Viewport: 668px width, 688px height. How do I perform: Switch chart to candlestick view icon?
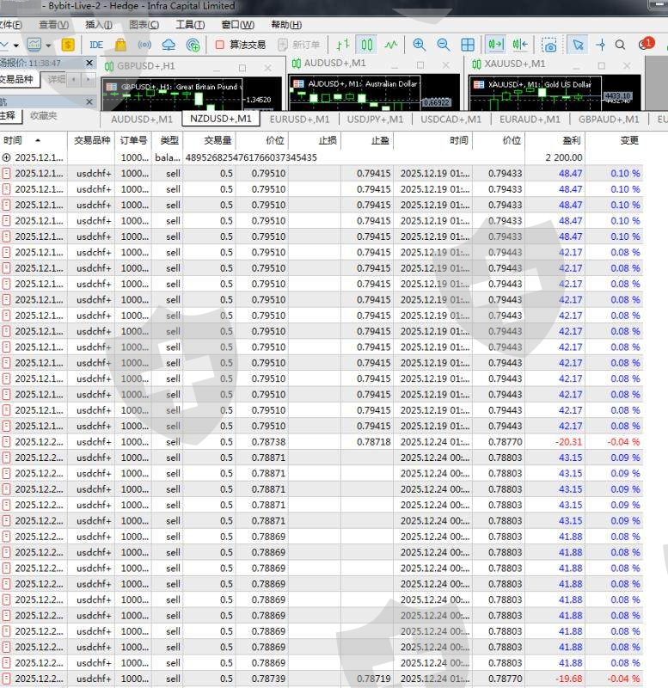pyautogui.click(x=367, y=45)
